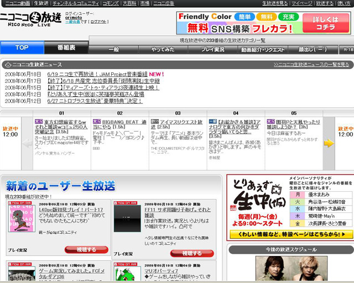Screen dimensions: 354x283
Task: Click NOW ON AIR badge on L4Dpc broadcast
Action: (20, 203)
